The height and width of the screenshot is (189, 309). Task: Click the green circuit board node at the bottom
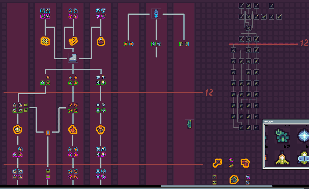click(x=234, y=180)
